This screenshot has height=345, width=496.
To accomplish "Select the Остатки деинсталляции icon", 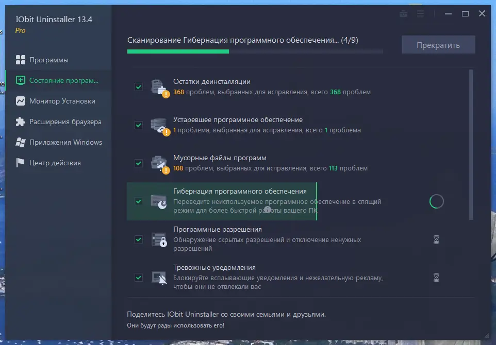I will pos(160,87).
